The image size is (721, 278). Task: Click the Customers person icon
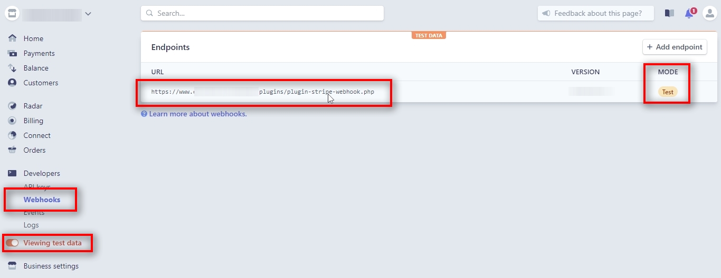point(12,83)
